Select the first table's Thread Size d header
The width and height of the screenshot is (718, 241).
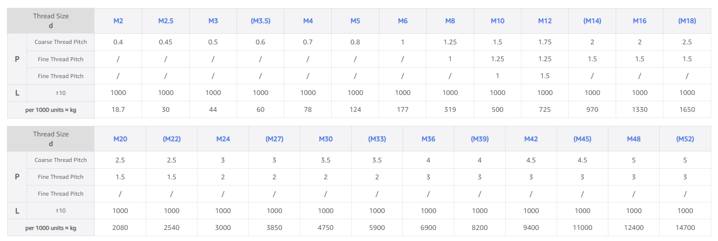point(51,21)
